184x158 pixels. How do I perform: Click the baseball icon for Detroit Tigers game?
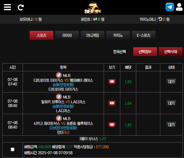(x=59, y=75)
